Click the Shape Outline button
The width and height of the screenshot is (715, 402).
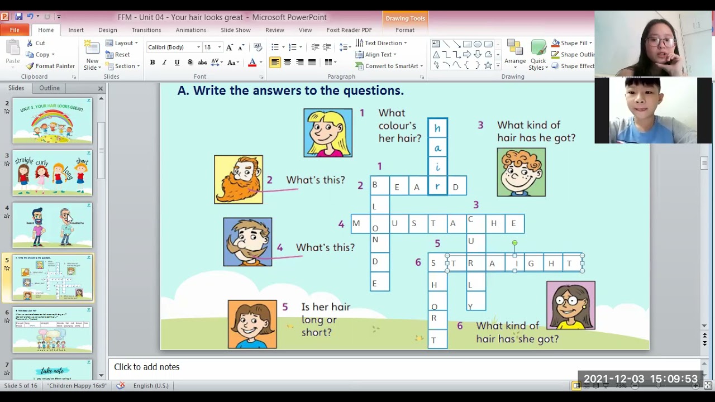point(573,55)
